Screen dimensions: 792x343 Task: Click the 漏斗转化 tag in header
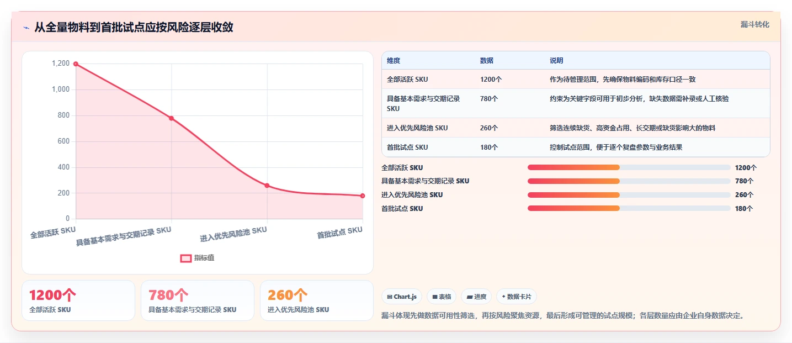tap(754, 24)
